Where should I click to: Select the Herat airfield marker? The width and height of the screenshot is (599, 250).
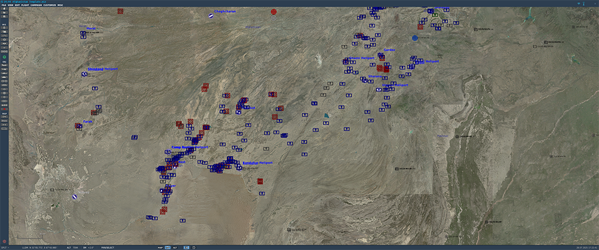[x=84, y=34]
